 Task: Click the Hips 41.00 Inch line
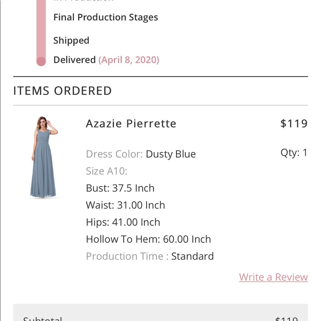123,222
